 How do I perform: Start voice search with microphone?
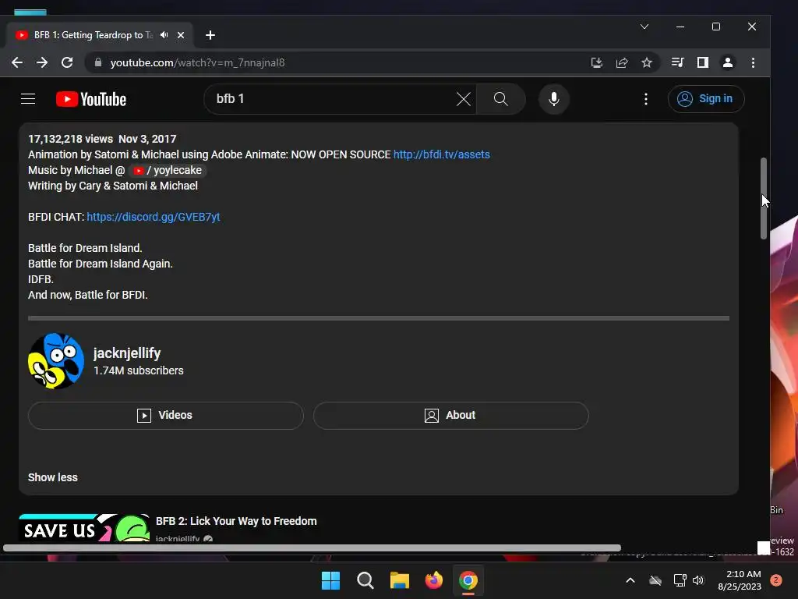click(x=554, y=99)
